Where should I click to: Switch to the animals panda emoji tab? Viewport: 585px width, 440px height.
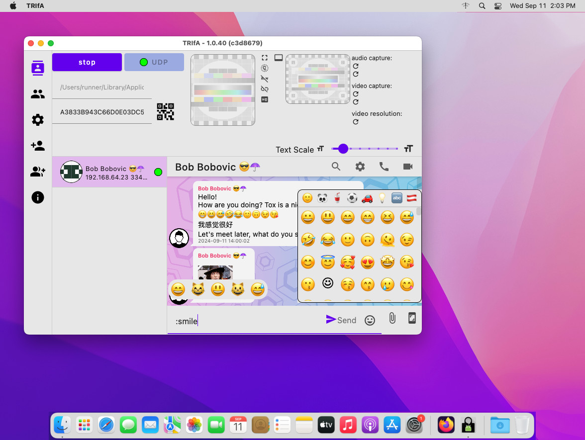[x=322, y=198]
